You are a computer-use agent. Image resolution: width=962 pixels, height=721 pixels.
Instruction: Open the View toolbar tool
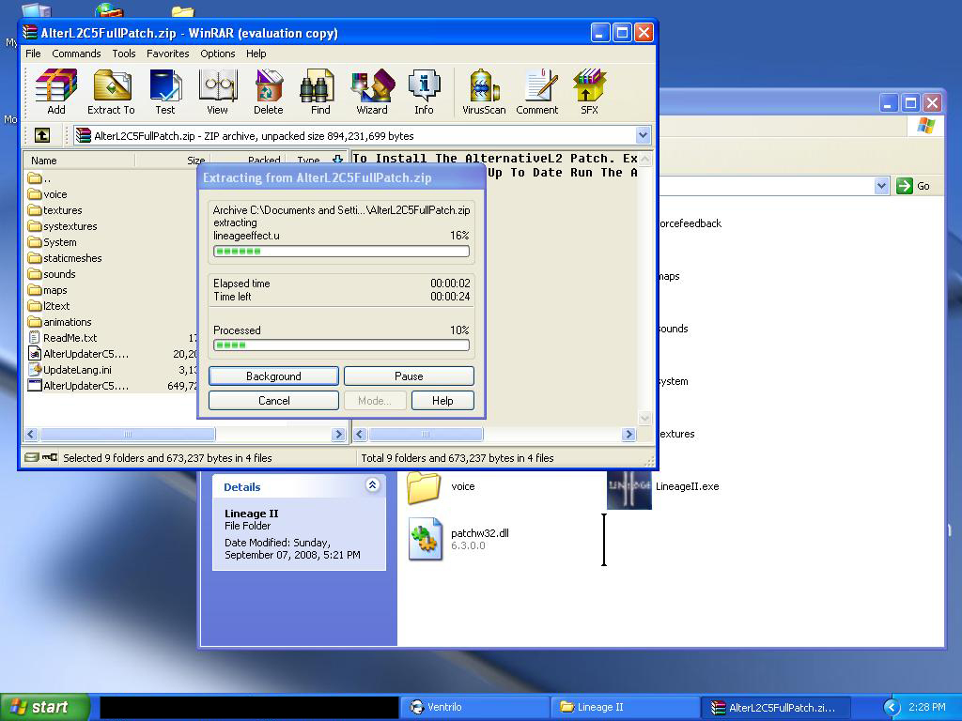tap(217, 92)
